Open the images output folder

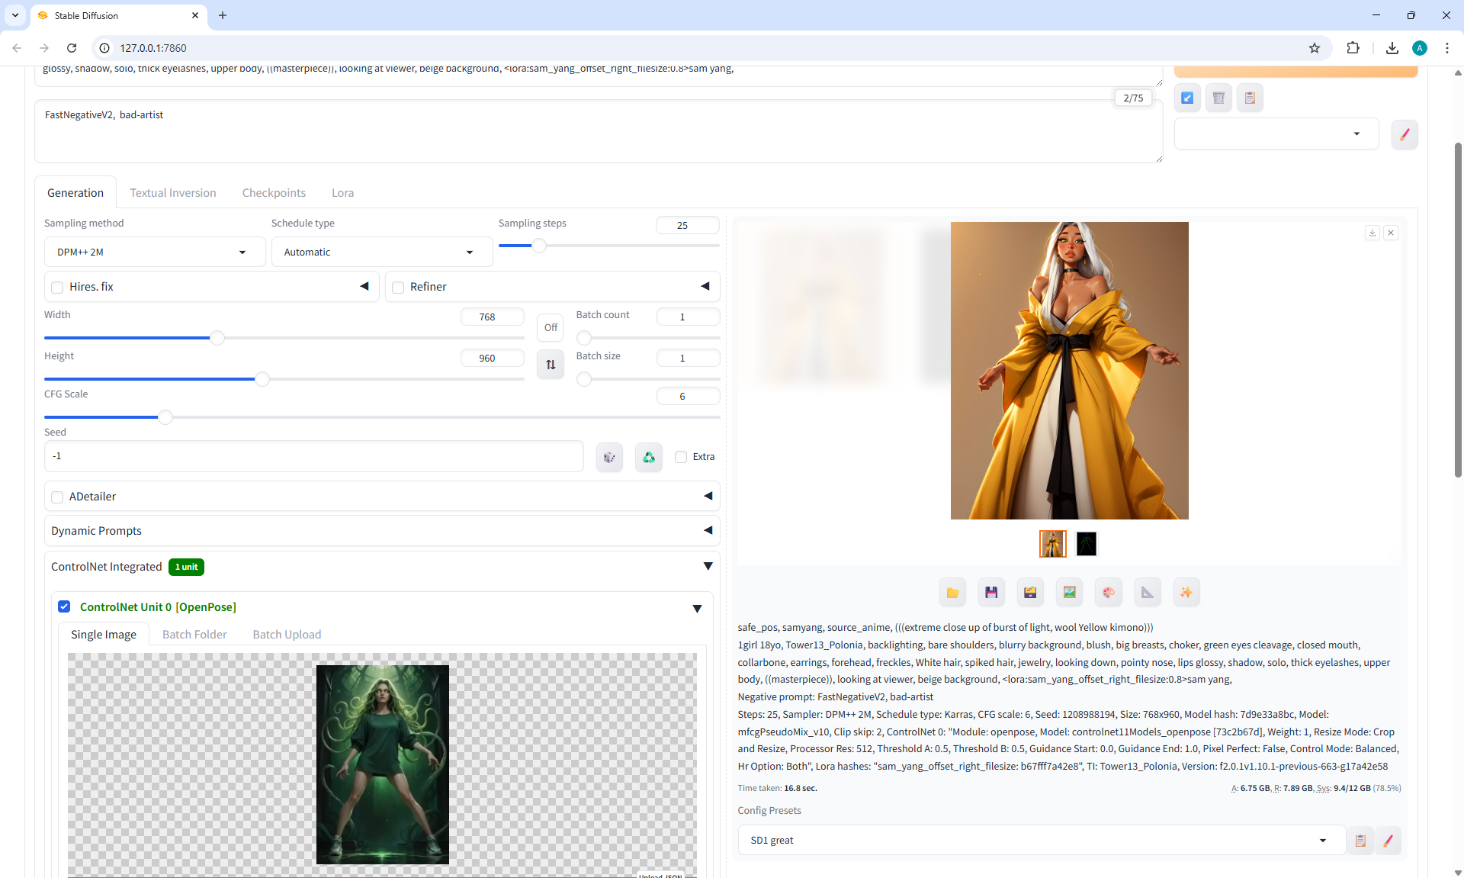point(952,593)
